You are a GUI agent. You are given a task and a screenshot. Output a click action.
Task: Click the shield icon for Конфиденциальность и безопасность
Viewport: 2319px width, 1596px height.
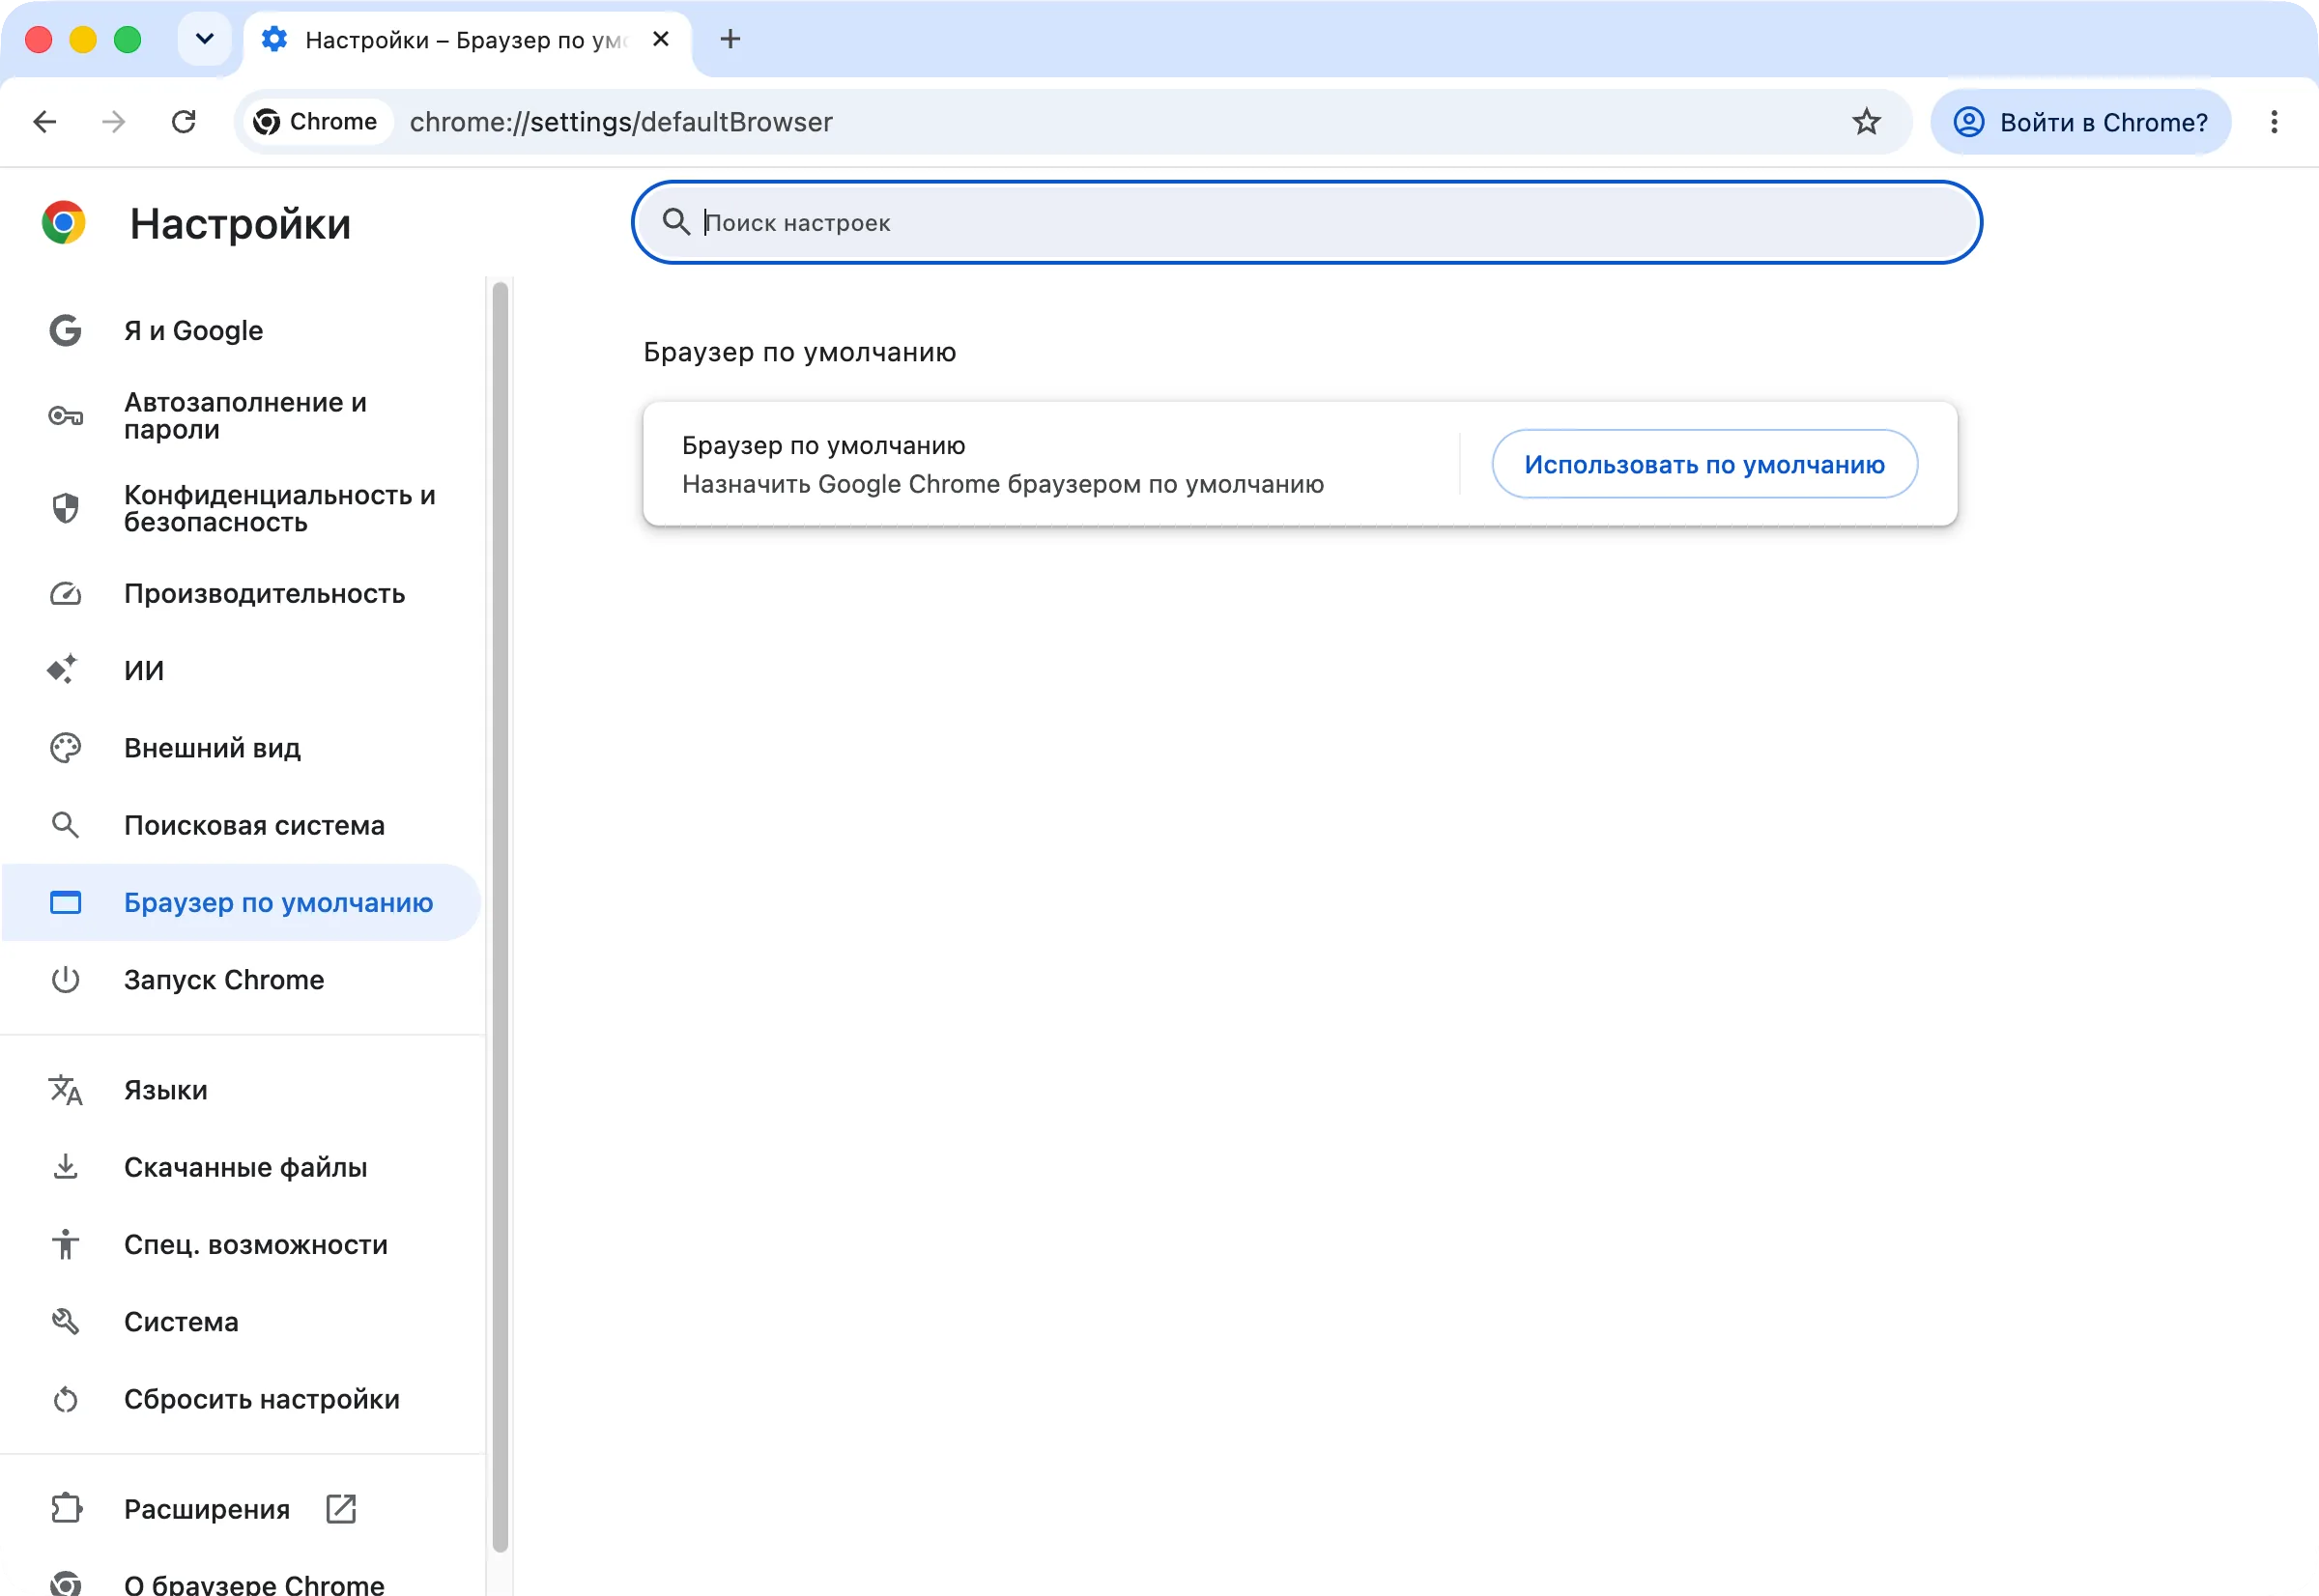coord(65,508)
